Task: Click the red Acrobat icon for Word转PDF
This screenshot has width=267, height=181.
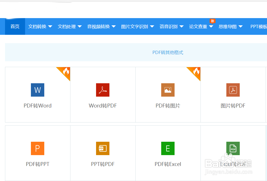Action: 103,90
